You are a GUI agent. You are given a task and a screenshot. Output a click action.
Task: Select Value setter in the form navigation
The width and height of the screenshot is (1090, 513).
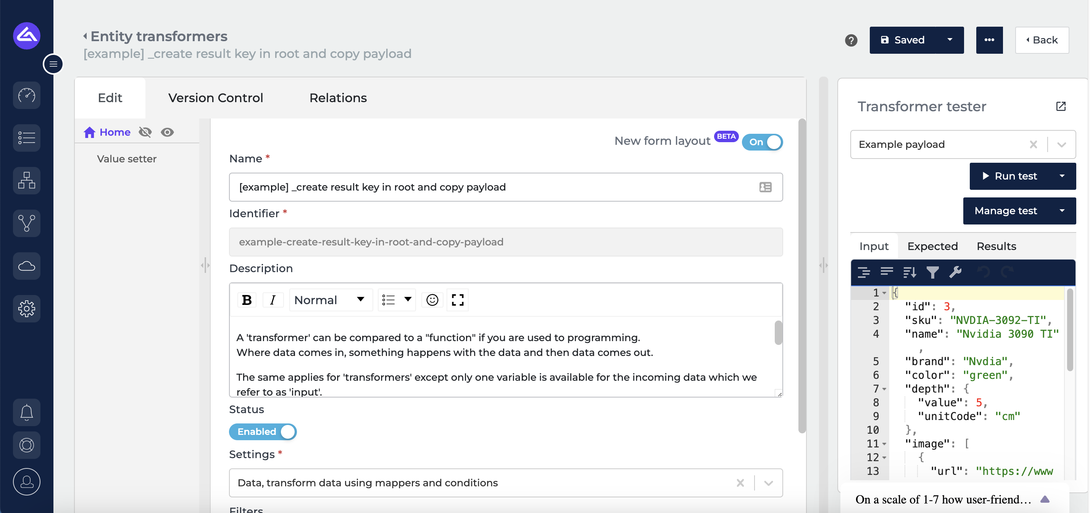(127, 159)
